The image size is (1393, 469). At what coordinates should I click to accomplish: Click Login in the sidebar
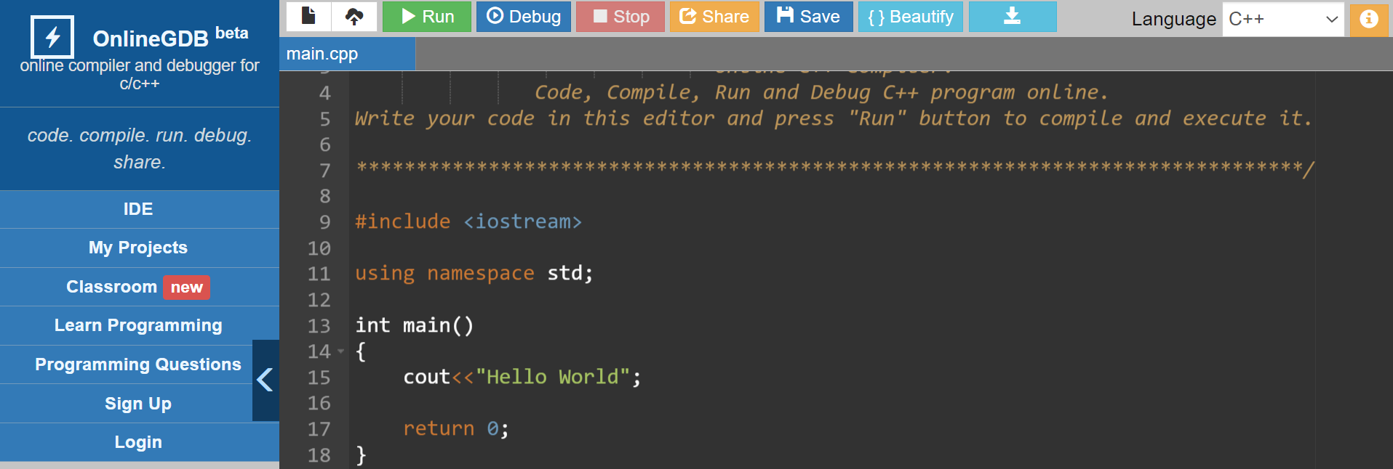[138, 442]
